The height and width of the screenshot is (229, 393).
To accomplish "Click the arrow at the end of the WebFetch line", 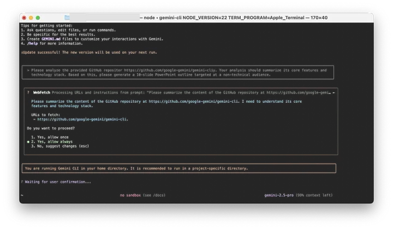I will (334, 93).
